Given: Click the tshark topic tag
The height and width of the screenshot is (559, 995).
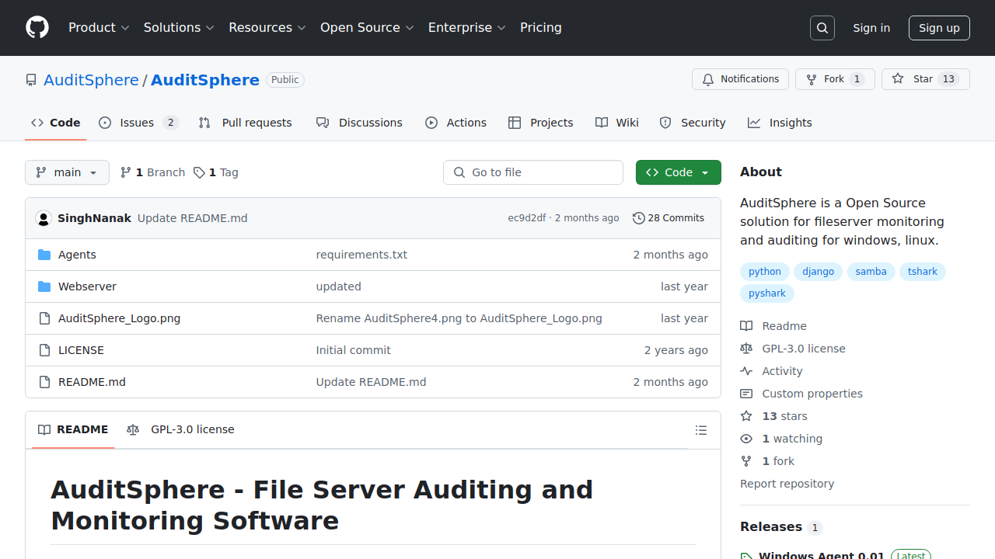Looking at the screenshot, I should (923, 272).
